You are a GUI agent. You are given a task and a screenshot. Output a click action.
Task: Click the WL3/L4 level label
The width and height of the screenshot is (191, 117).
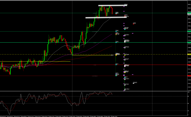click(x=127, y=89)
